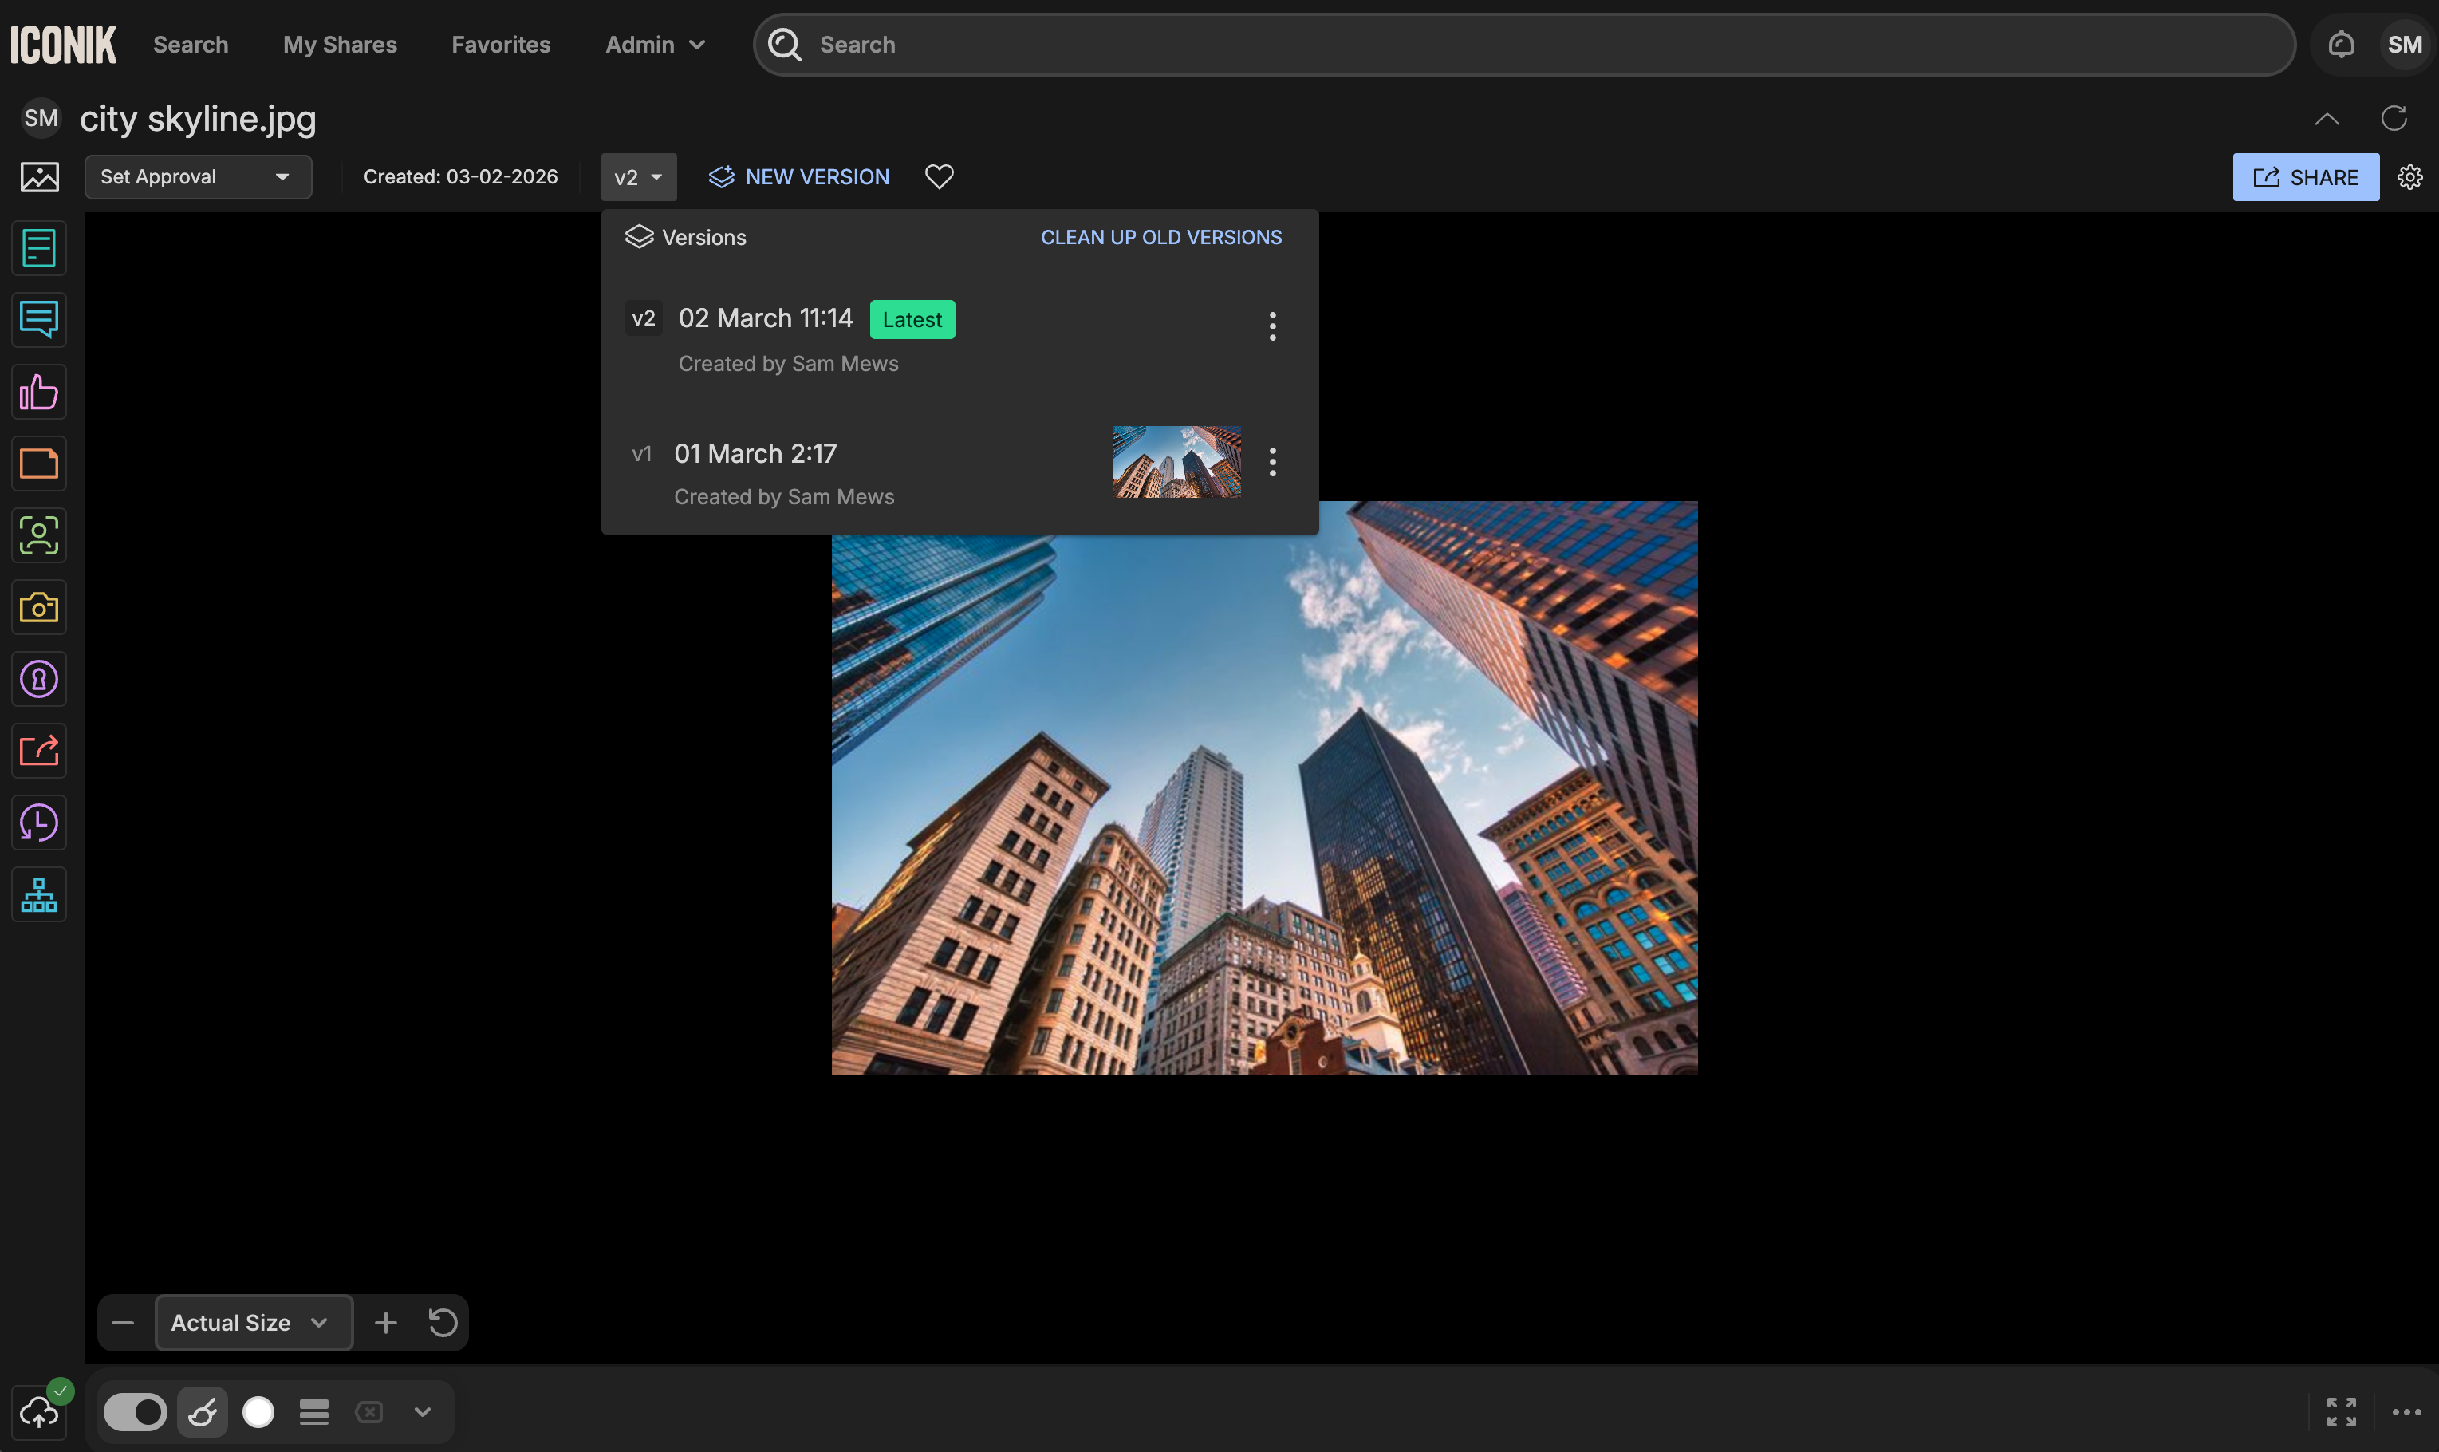Click the thumbs-up approvals sidebar icon
Screen dimensions: 2439x1452
click(39, 393)
